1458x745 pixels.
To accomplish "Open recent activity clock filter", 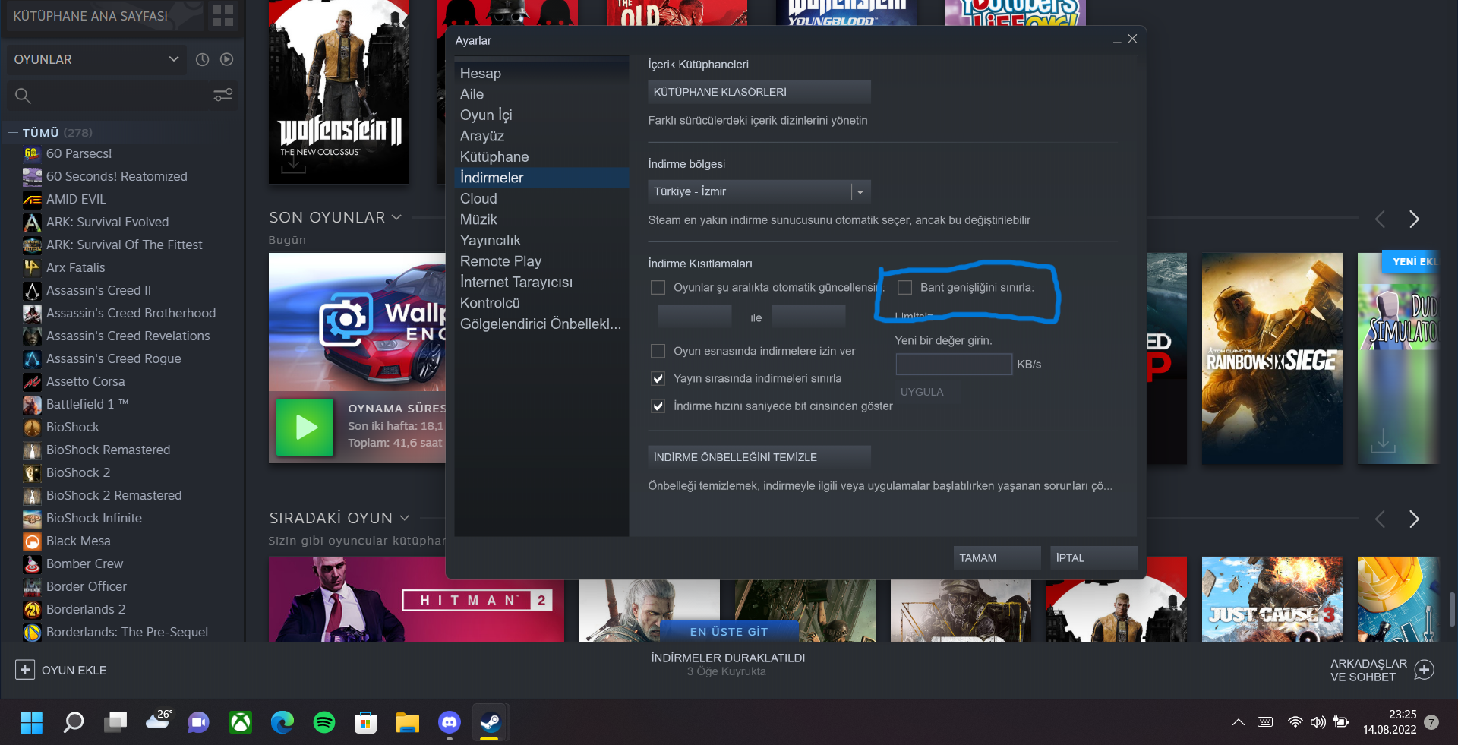I will coord(202,59).
